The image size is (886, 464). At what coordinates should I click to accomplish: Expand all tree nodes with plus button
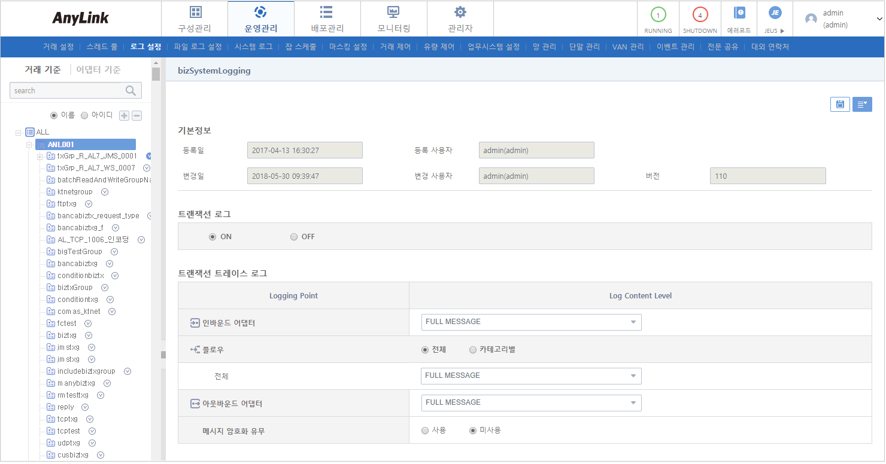[x=124, y=115]
